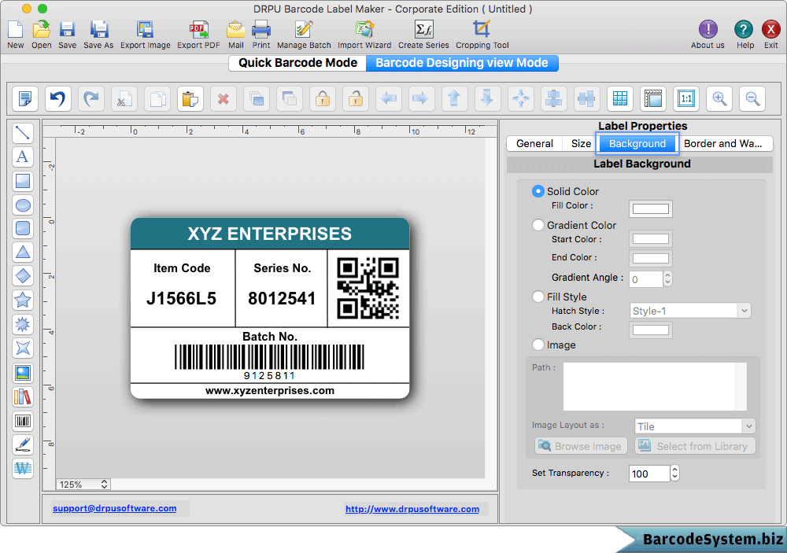Select the Image insert tool
Viewport: 787px width, 553px height.
pyautogui.click(x=23, y=373)
